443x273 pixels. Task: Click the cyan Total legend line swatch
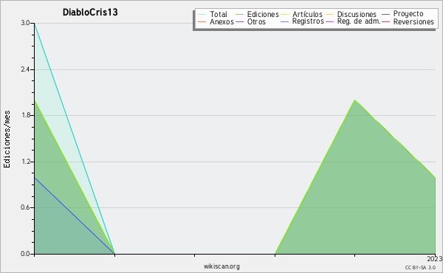[x=202, y=14]
